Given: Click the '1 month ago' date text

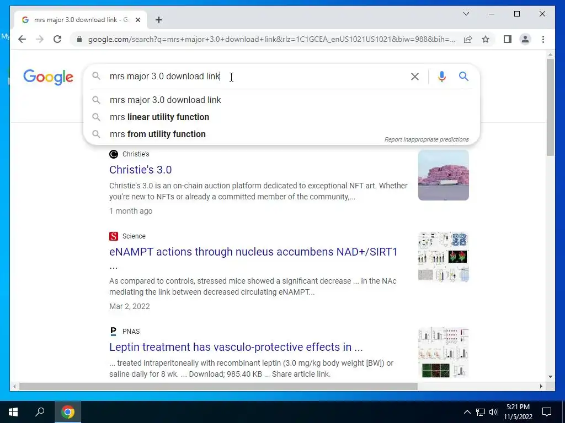Looking at the screenshot, I should [131, 211].
